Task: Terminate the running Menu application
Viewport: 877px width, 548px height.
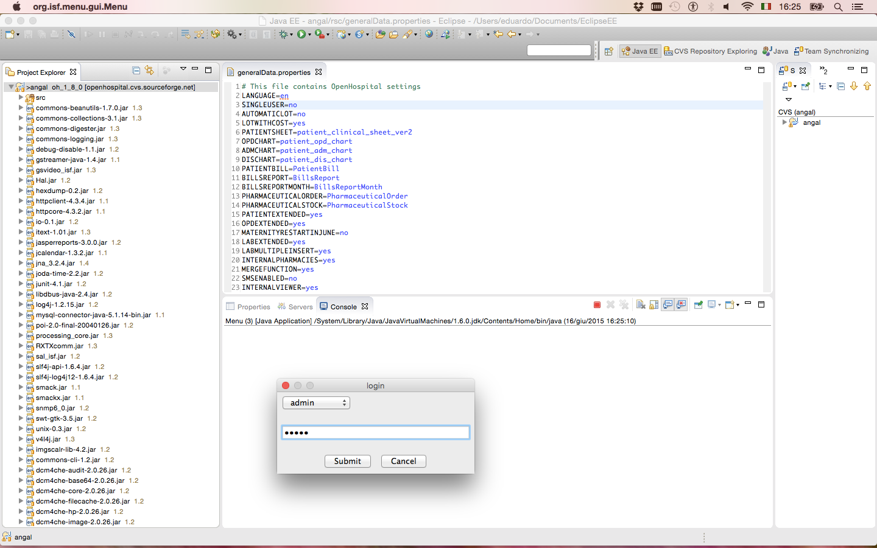Action: pos(597,304)
